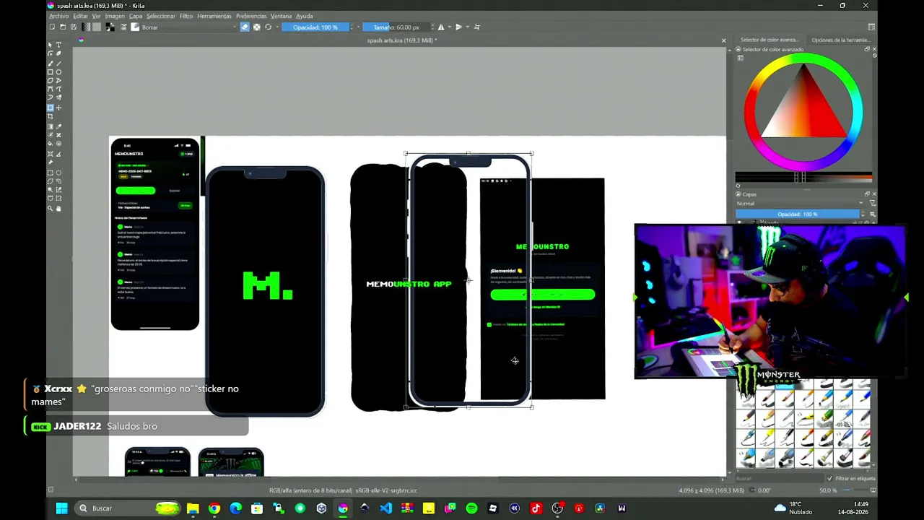Open the Filtro menu
The width and height of the screenshot is (924, 520).
[x=186, y=16]
